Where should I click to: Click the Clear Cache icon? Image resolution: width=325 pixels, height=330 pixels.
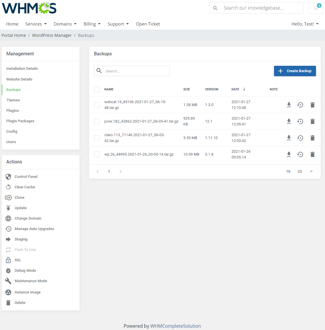[x=8, y=187]
